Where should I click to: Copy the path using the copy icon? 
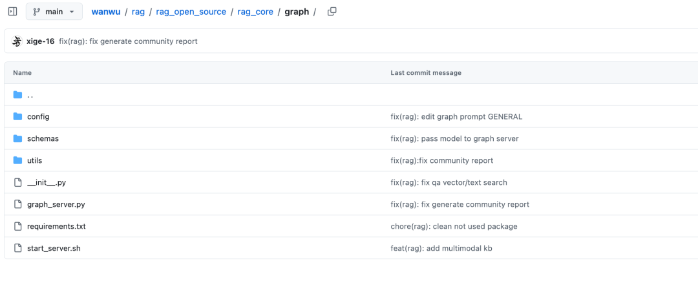(x=332, y=12)
